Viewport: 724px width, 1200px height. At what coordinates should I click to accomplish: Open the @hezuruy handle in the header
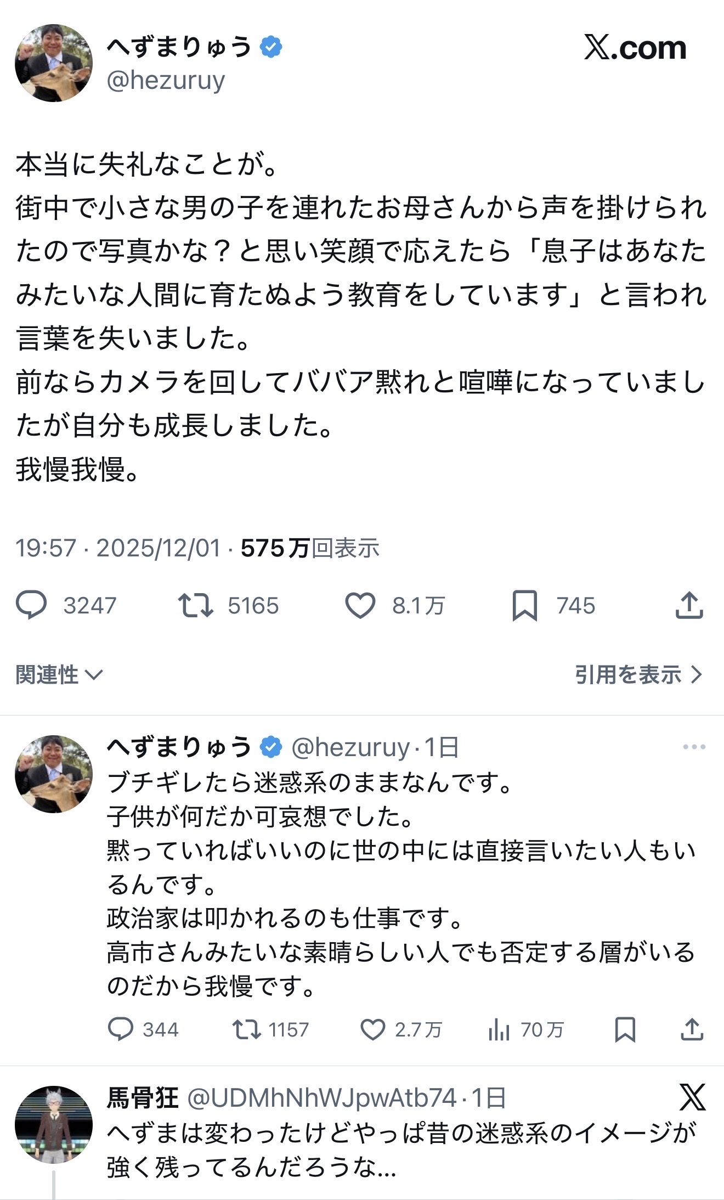click(166, 81)
